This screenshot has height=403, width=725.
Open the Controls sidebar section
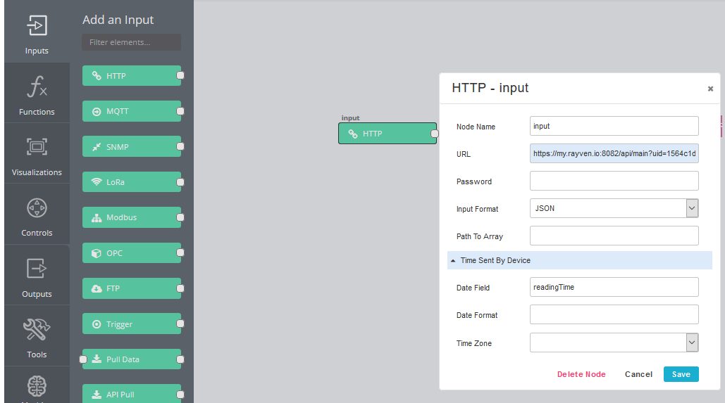[x=37, y=215]
